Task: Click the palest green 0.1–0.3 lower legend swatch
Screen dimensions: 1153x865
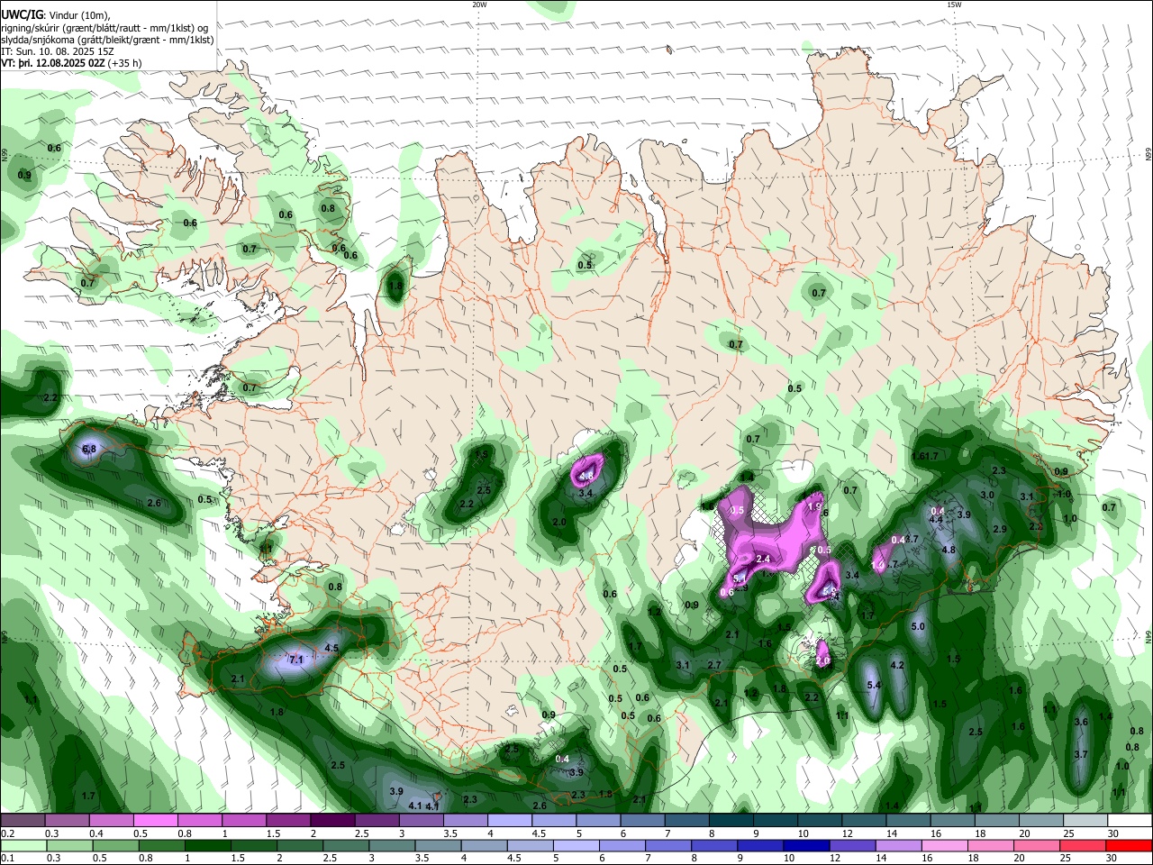Action: [x=23, y=845]
